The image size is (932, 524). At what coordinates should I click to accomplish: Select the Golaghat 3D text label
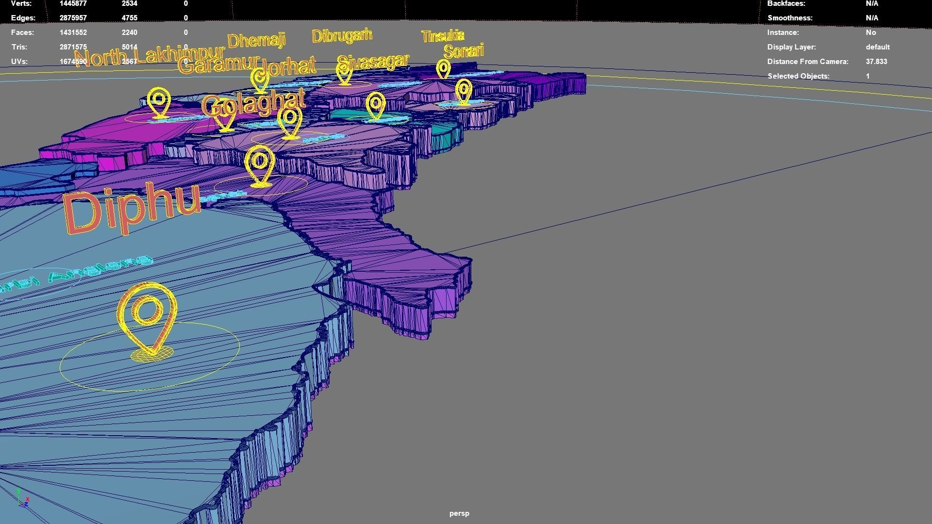pyautogui.click(x=253, y=102)
